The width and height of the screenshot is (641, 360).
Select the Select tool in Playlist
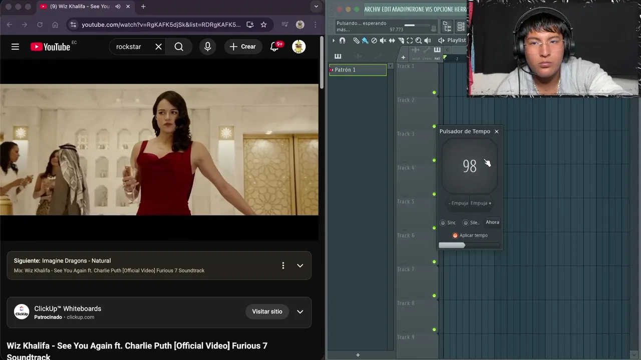[x=410, y=40]
